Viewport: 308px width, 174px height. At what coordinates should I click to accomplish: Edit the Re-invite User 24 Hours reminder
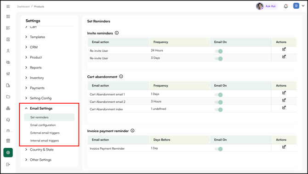coord(284,49)
